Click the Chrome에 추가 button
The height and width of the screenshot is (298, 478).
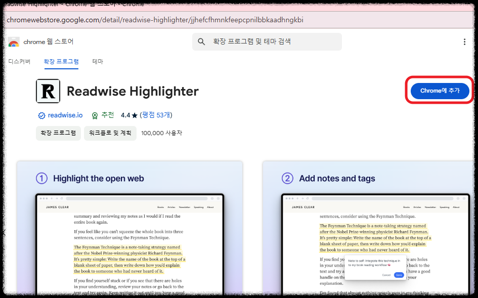(x=440, y=91)
